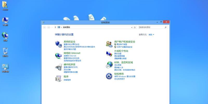This screenshot has width=208, height=104.
Task: Open the 程序 category heading
Action: [66, 76]
